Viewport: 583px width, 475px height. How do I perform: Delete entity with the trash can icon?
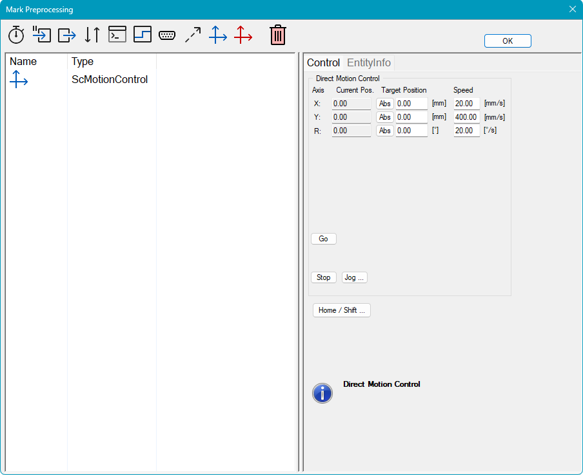tap(278, 35)
